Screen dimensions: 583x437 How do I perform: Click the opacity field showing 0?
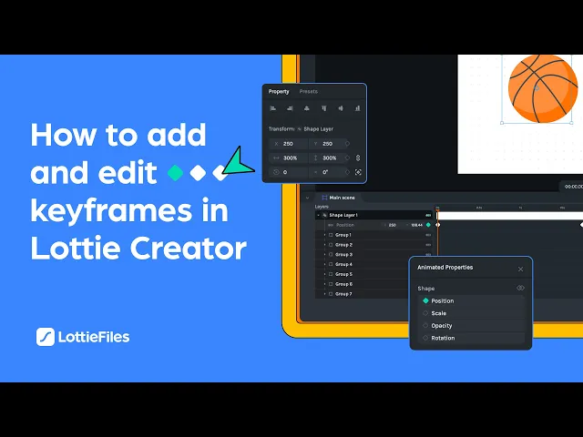pos(289,172)
